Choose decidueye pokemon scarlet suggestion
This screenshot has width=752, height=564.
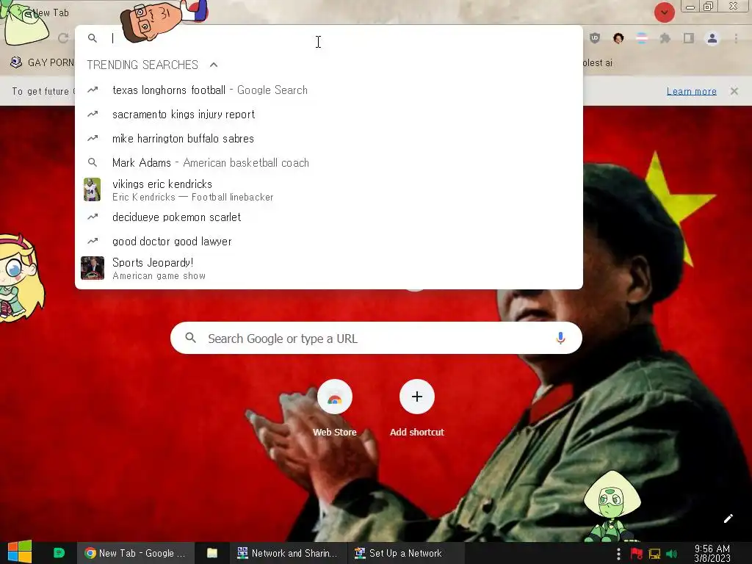click(x=329, y=217)
